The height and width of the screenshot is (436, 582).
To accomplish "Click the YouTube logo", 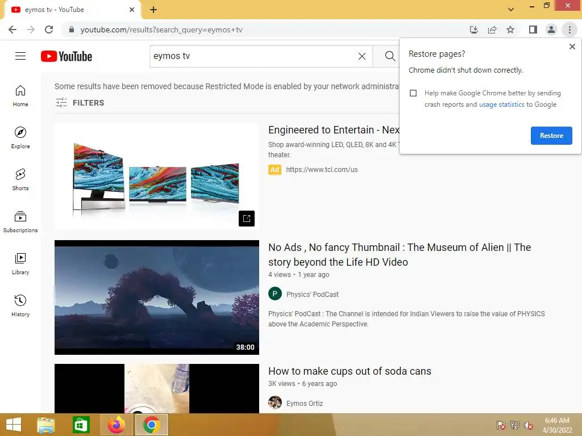I will (x=66, y=56).
